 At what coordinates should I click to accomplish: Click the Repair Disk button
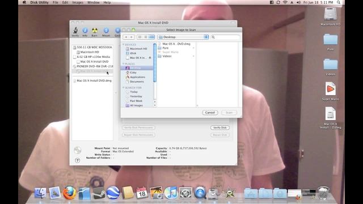pos(220,135)
